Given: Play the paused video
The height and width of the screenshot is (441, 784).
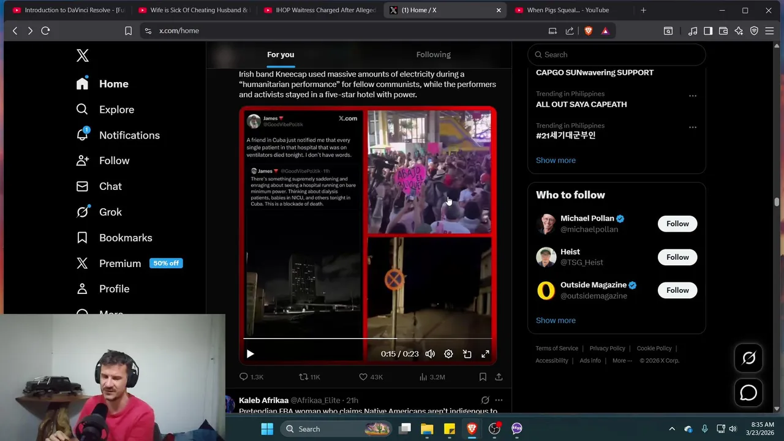Looking at the screenshot, I should [250, 354].
